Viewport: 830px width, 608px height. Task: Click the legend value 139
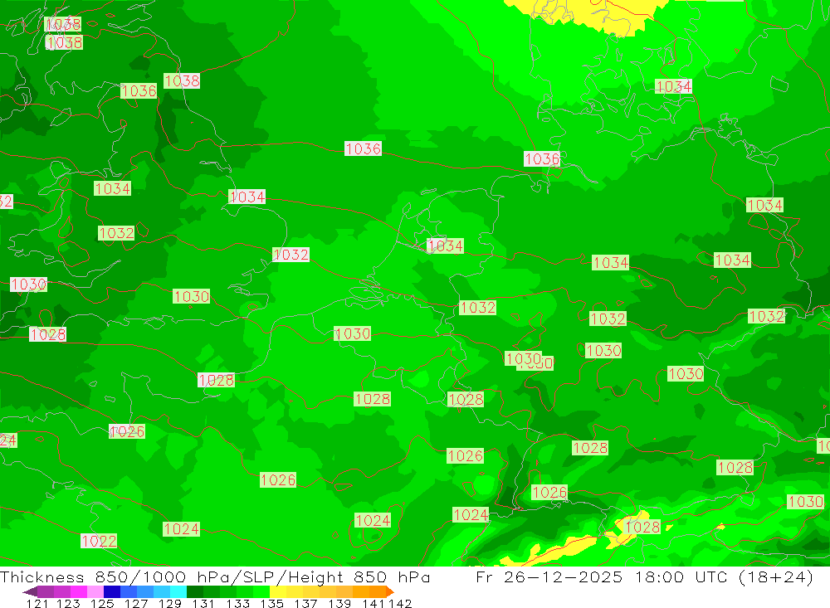(339, 603)
